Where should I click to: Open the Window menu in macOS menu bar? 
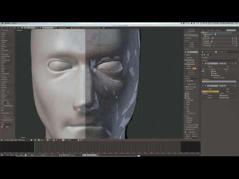click(15, 23)
